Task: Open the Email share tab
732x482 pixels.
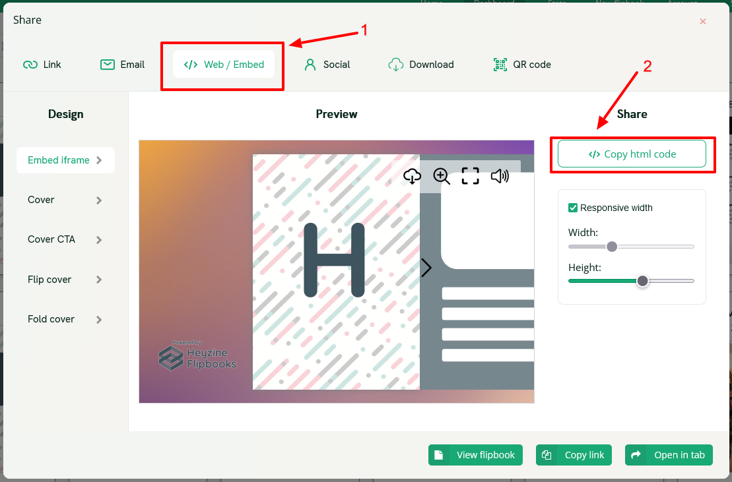Action: [x=122, y=65]
